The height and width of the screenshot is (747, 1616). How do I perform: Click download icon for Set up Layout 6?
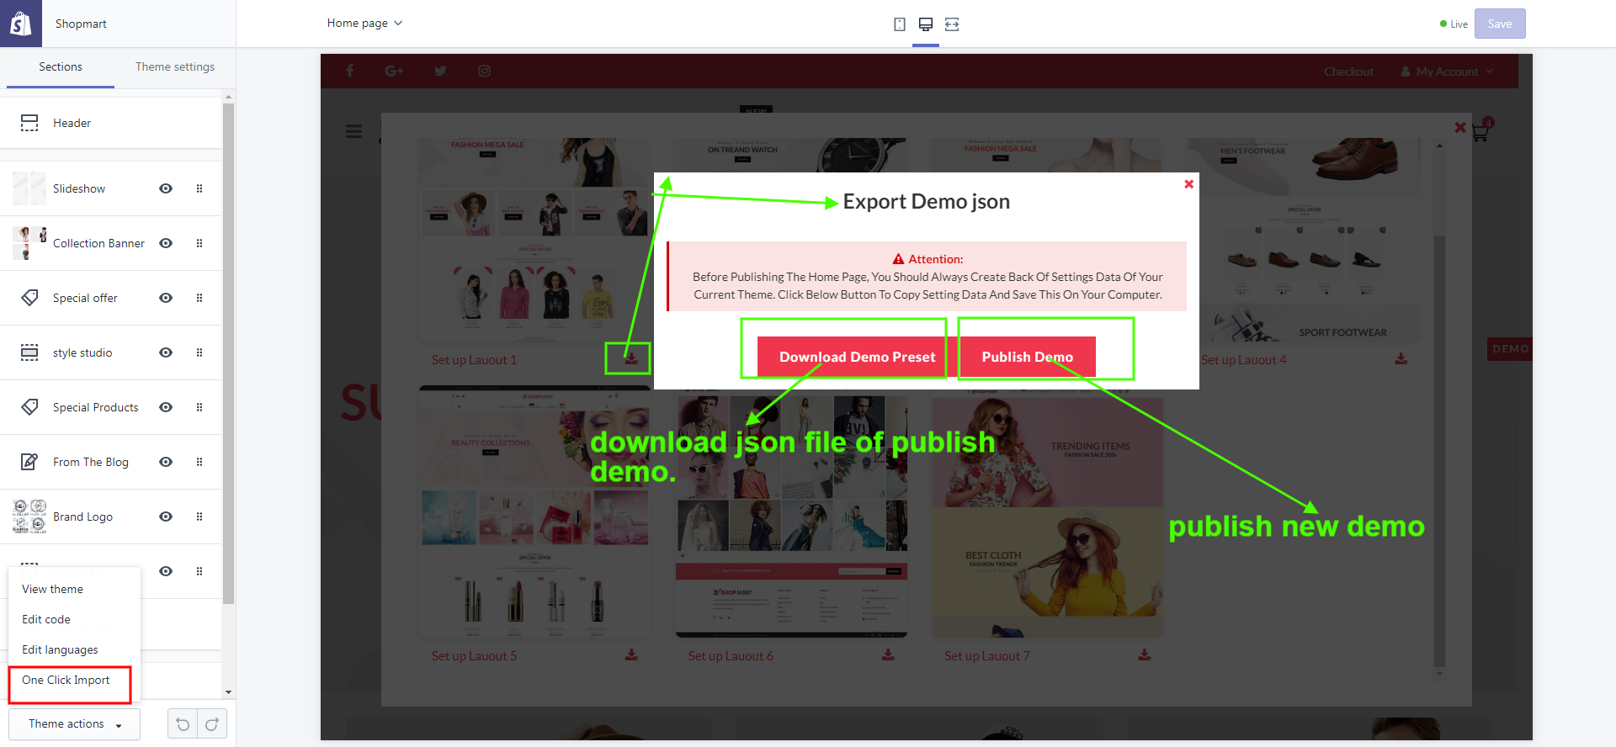(x=888, y=655)
